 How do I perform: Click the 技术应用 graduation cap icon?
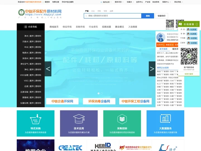click(79, 119)
